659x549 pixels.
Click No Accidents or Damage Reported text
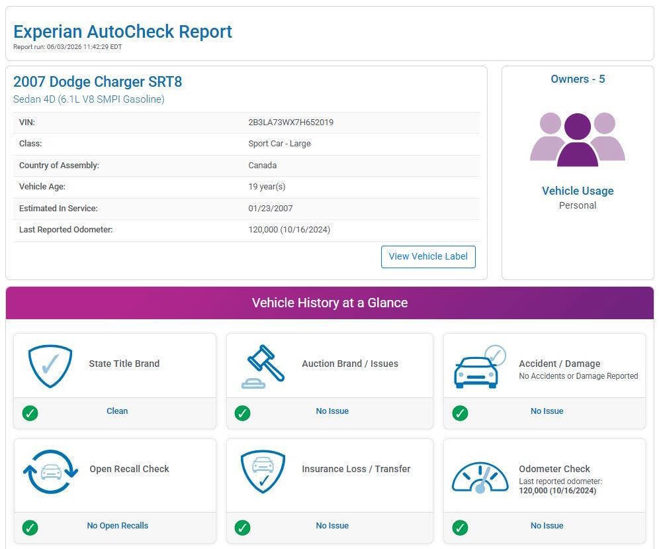click(578, 376)
